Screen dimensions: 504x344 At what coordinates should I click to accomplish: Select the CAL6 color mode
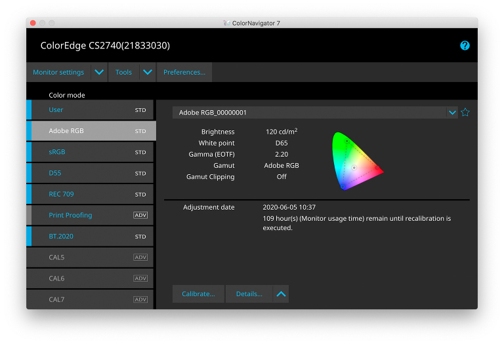pos(90,278)
